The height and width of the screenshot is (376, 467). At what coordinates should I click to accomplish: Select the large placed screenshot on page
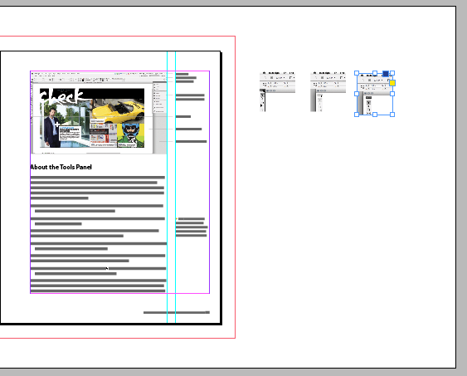coord(99,113)
